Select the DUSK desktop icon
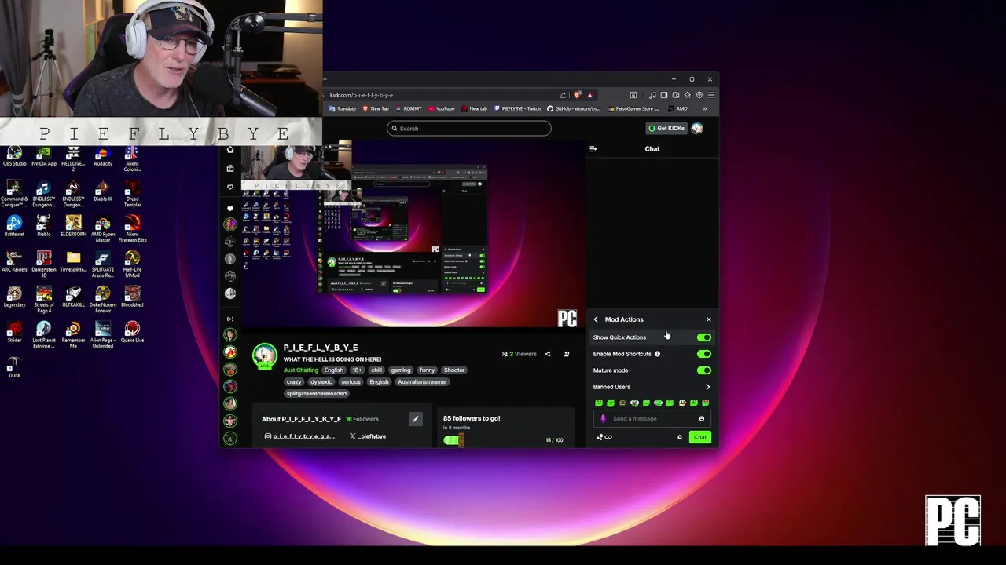The width and height of the screenshot is (1006, 565). click(x=14, y=367)
